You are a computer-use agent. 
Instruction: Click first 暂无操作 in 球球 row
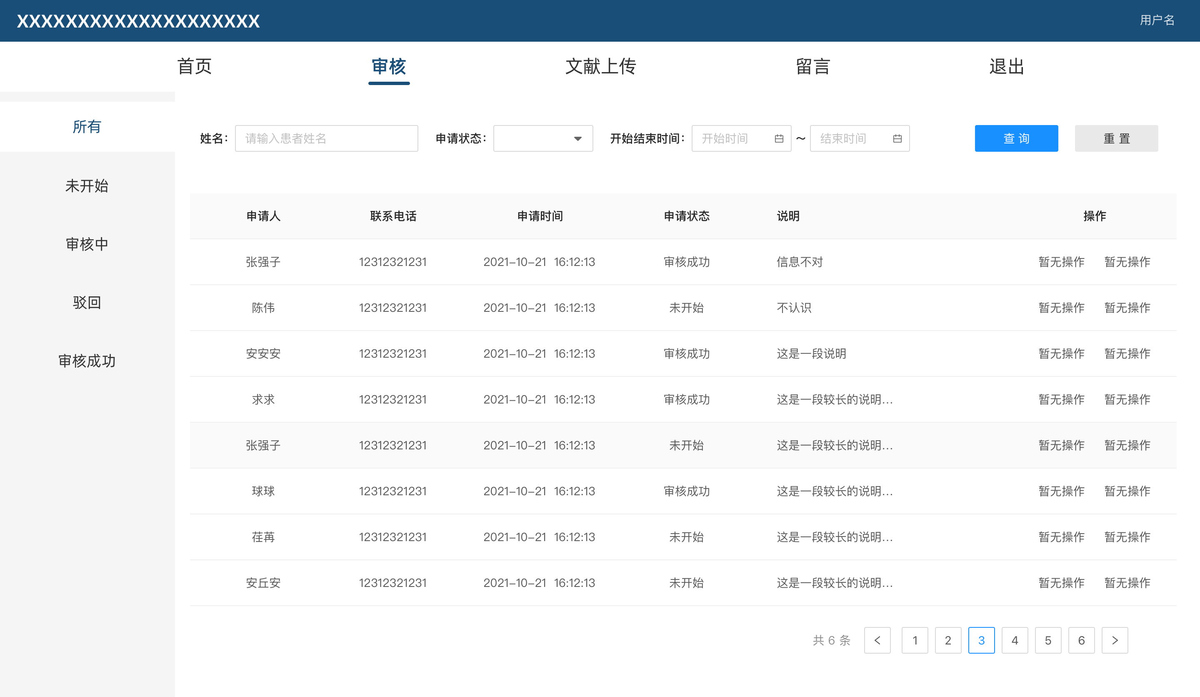(1061, 491)
